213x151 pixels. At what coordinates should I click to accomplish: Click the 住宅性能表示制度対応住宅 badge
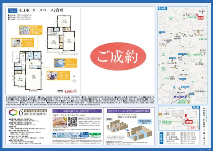[x=60, y=135]
